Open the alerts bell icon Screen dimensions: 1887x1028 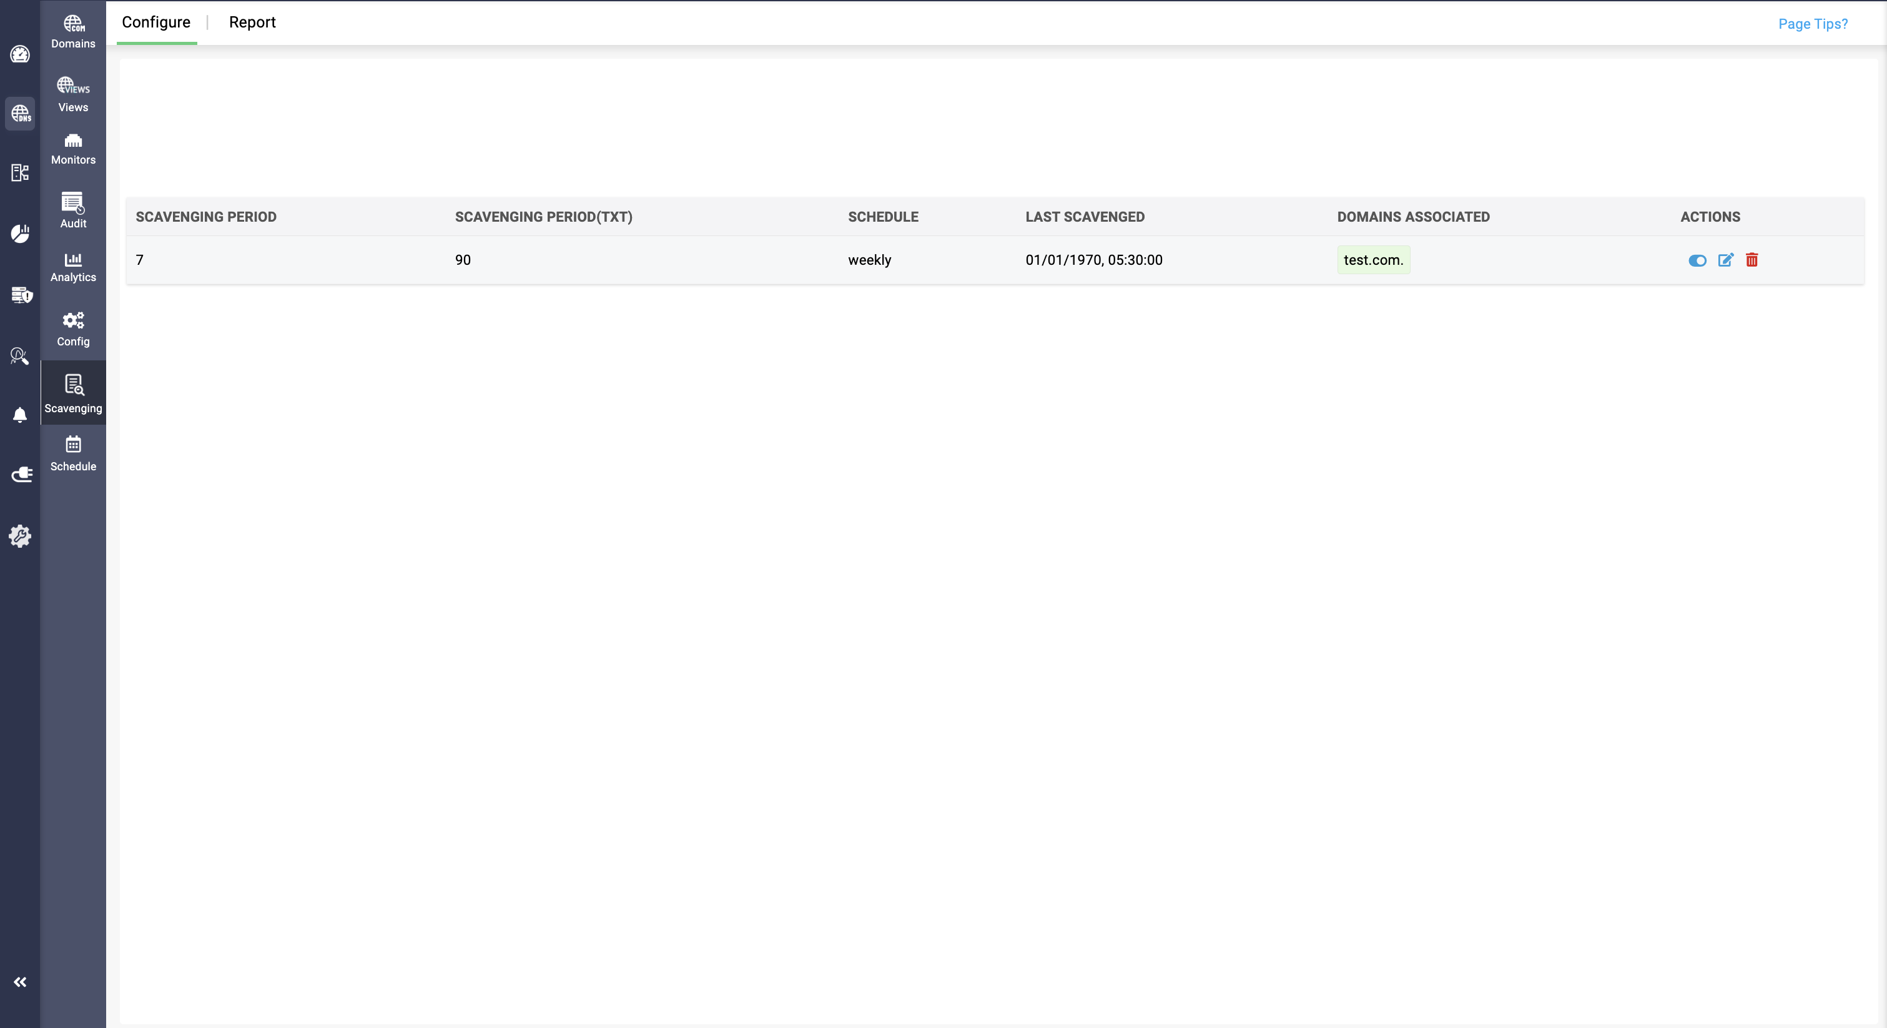click(20, 415)
